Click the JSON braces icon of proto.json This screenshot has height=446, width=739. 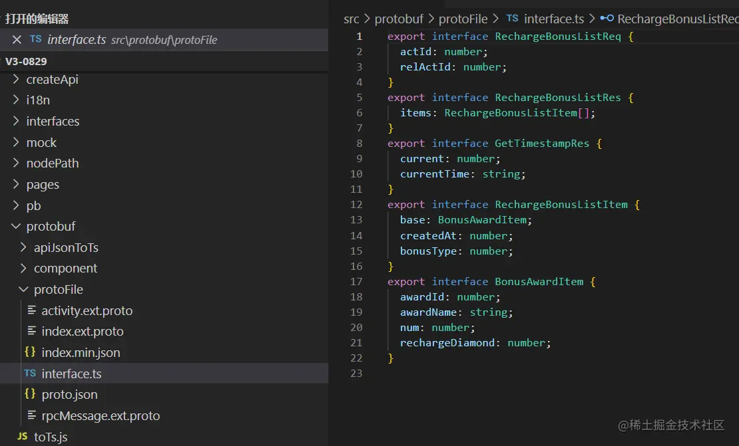tap(30, 393)
